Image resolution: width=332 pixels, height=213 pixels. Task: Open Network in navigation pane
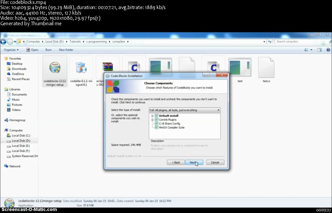(13, 166)
